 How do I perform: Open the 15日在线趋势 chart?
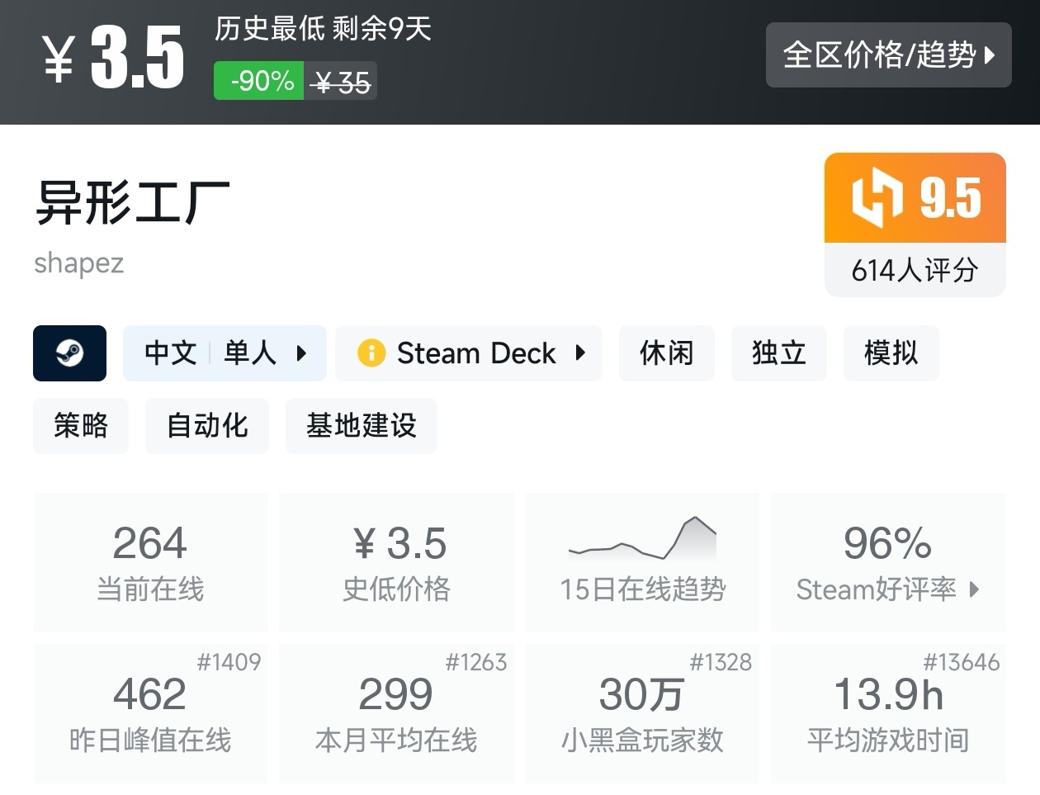(642, 562)
